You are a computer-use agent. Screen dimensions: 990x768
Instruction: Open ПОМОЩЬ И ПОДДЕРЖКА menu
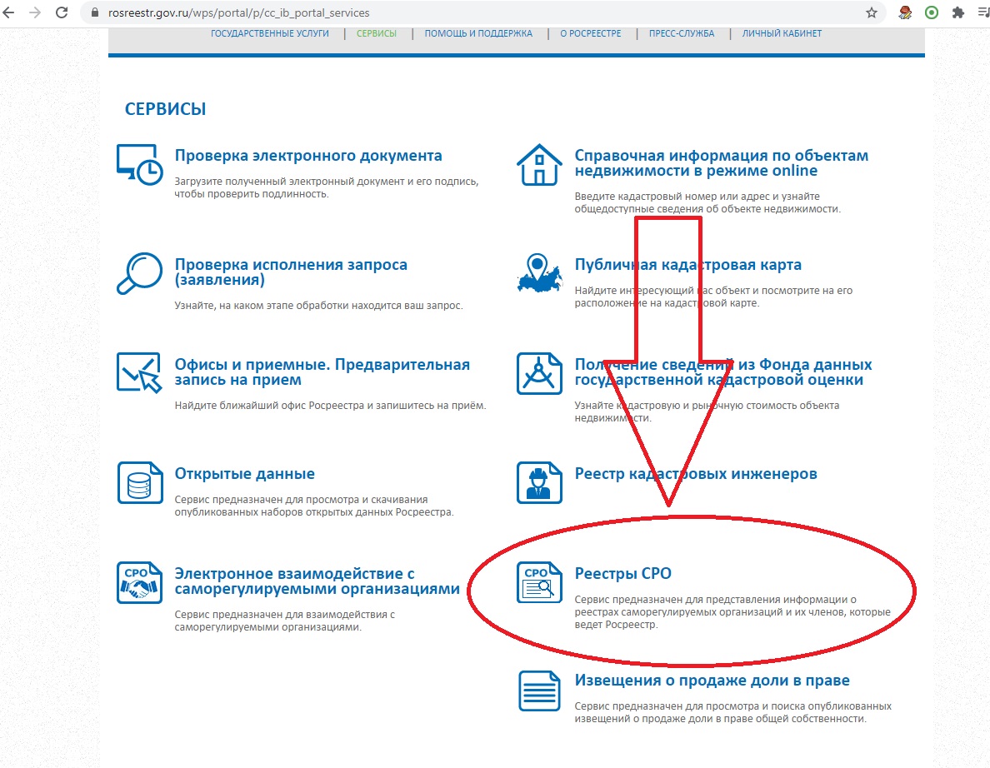coord(478,33)
